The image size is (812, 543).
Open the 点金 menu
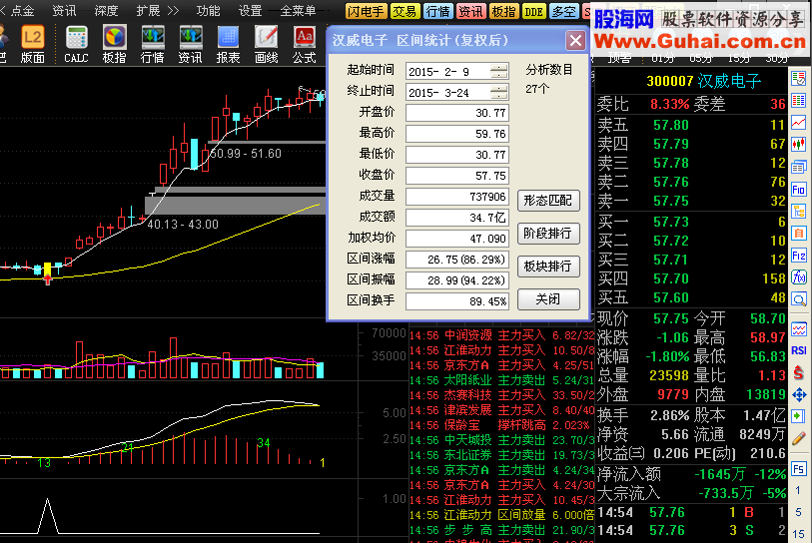(22, 10)
